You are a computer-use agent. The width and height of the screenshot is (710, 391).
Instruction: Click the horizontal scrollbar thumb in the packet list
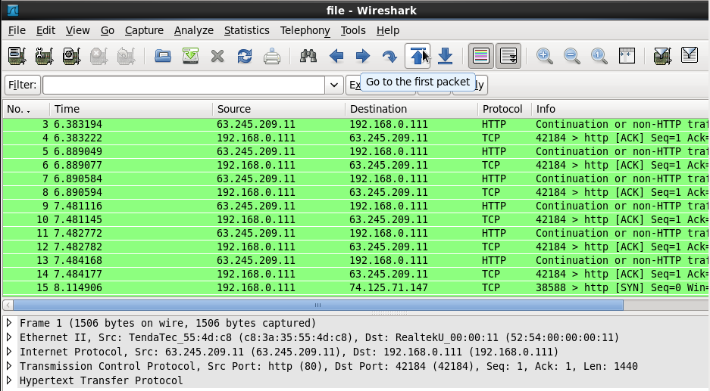click(x=317, y=305)
